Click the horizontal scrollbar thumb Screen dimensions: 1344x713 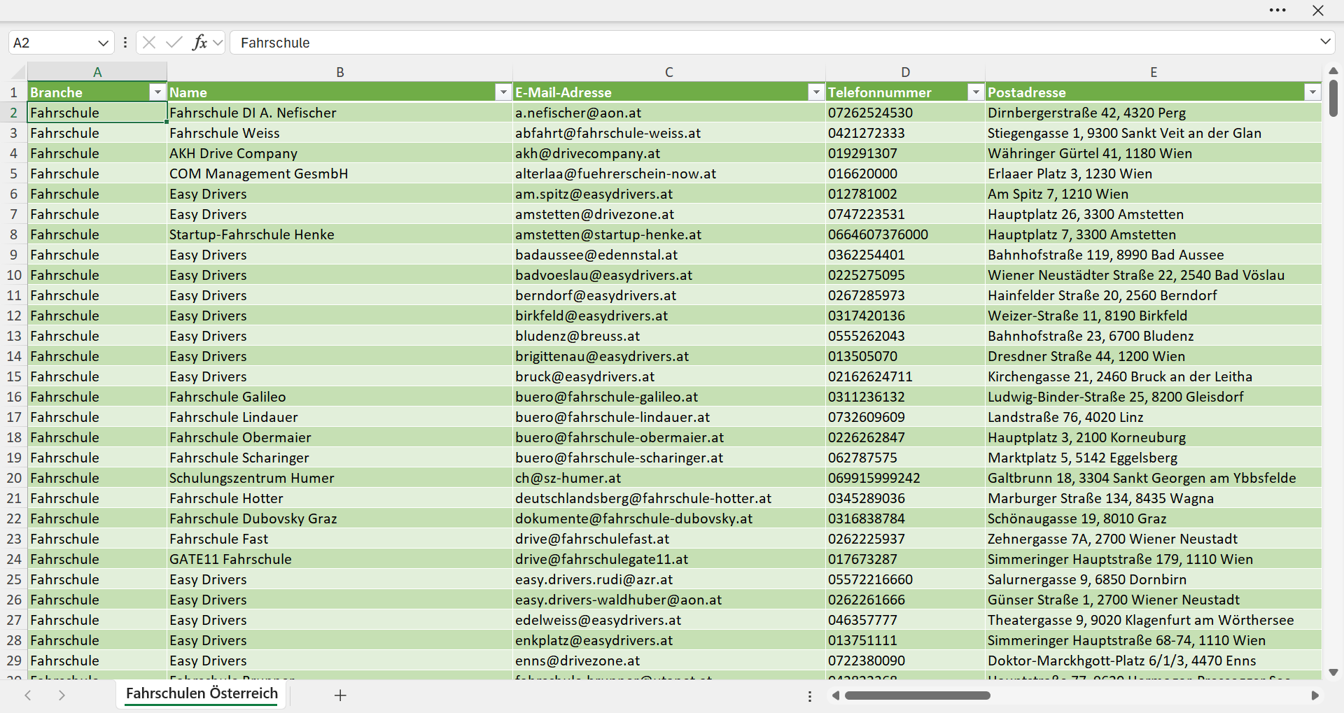(x=918, y=696)
